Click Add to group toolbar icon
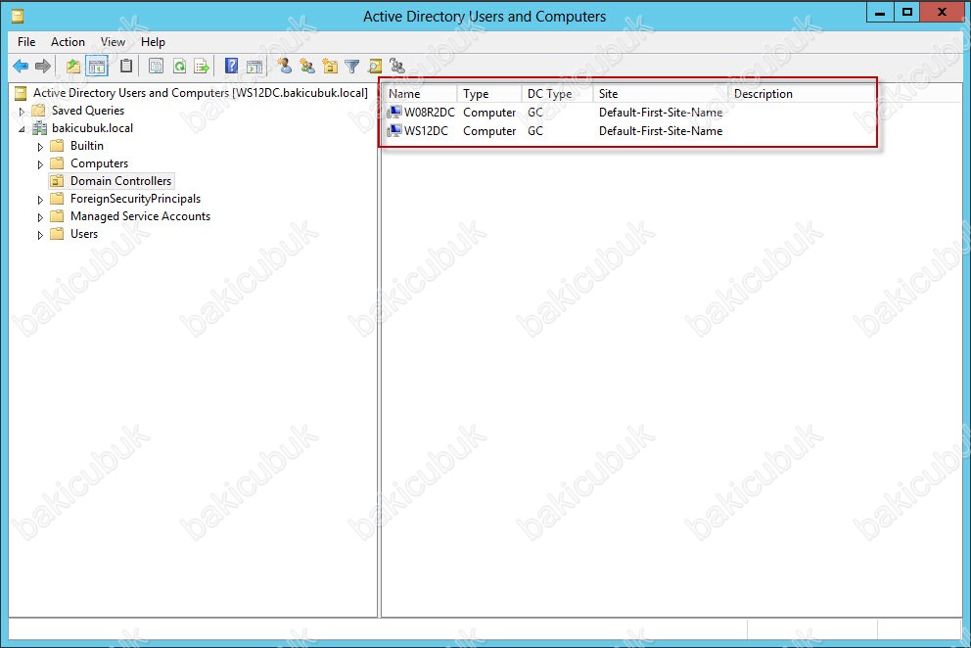 click(x=397, y=66)
